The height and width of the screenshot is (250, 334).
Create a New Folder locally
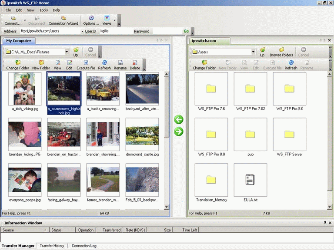pos(41,65)
